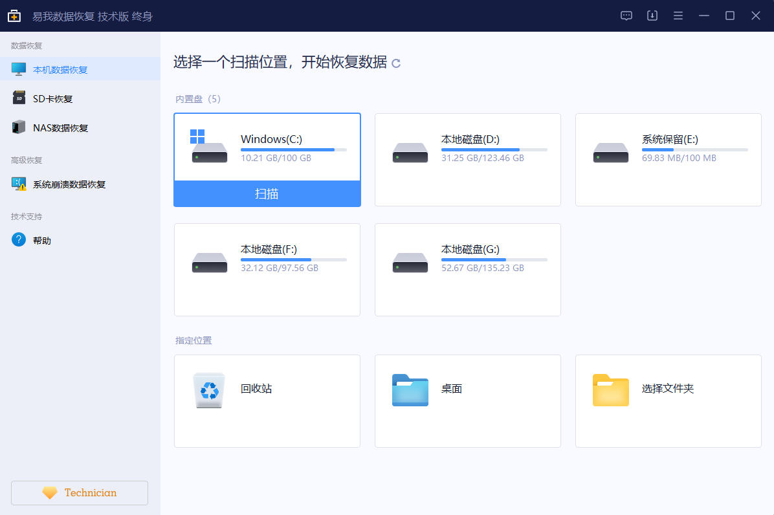Open the 回收站 recycle bin location
The image size is (774, 515).
267,400
